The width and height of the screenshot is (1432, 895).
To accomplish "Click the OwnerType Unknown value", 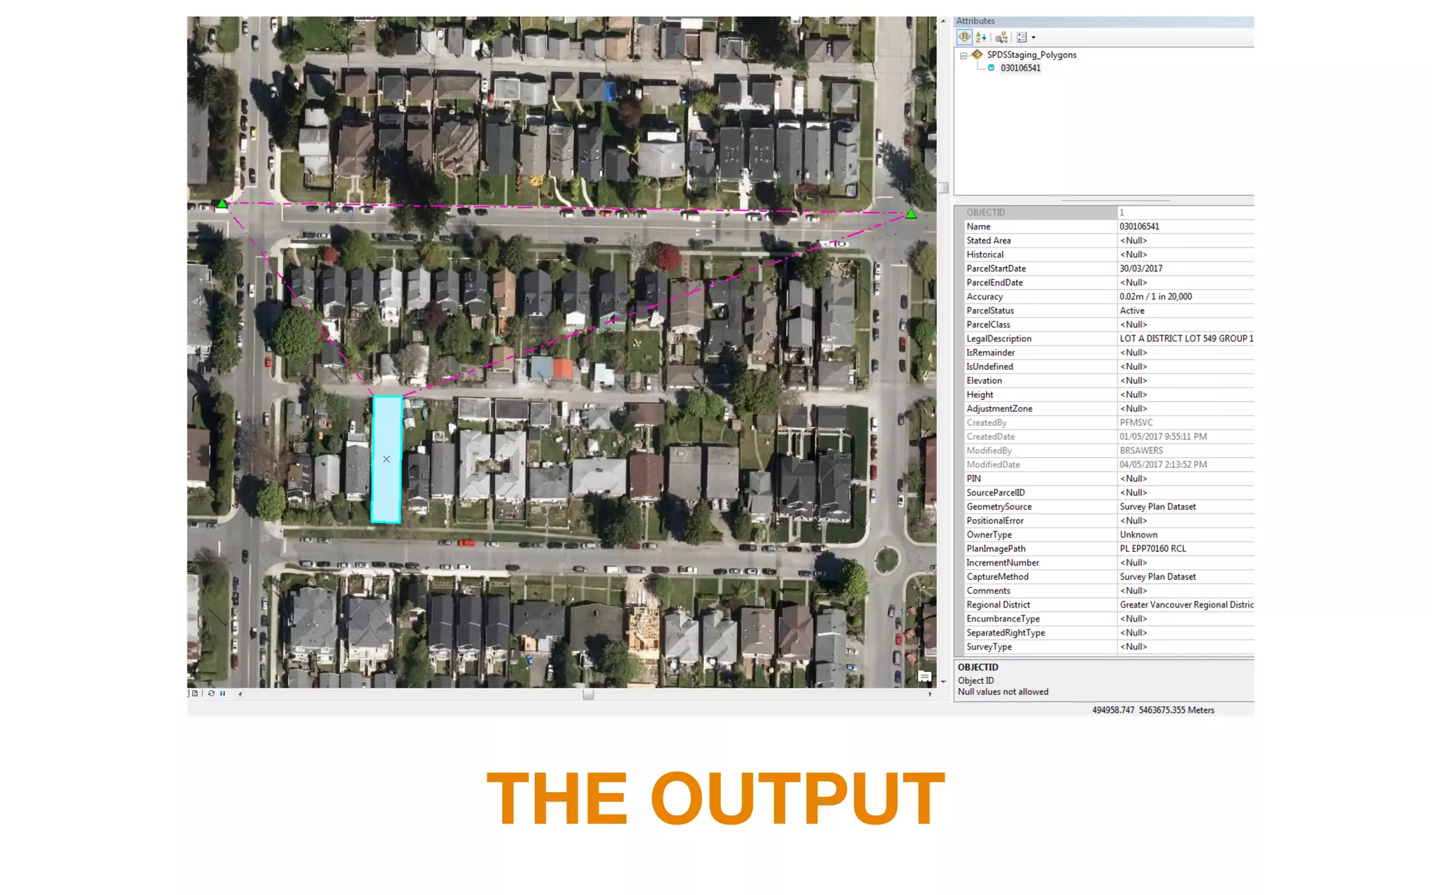I will [1185, 534].
